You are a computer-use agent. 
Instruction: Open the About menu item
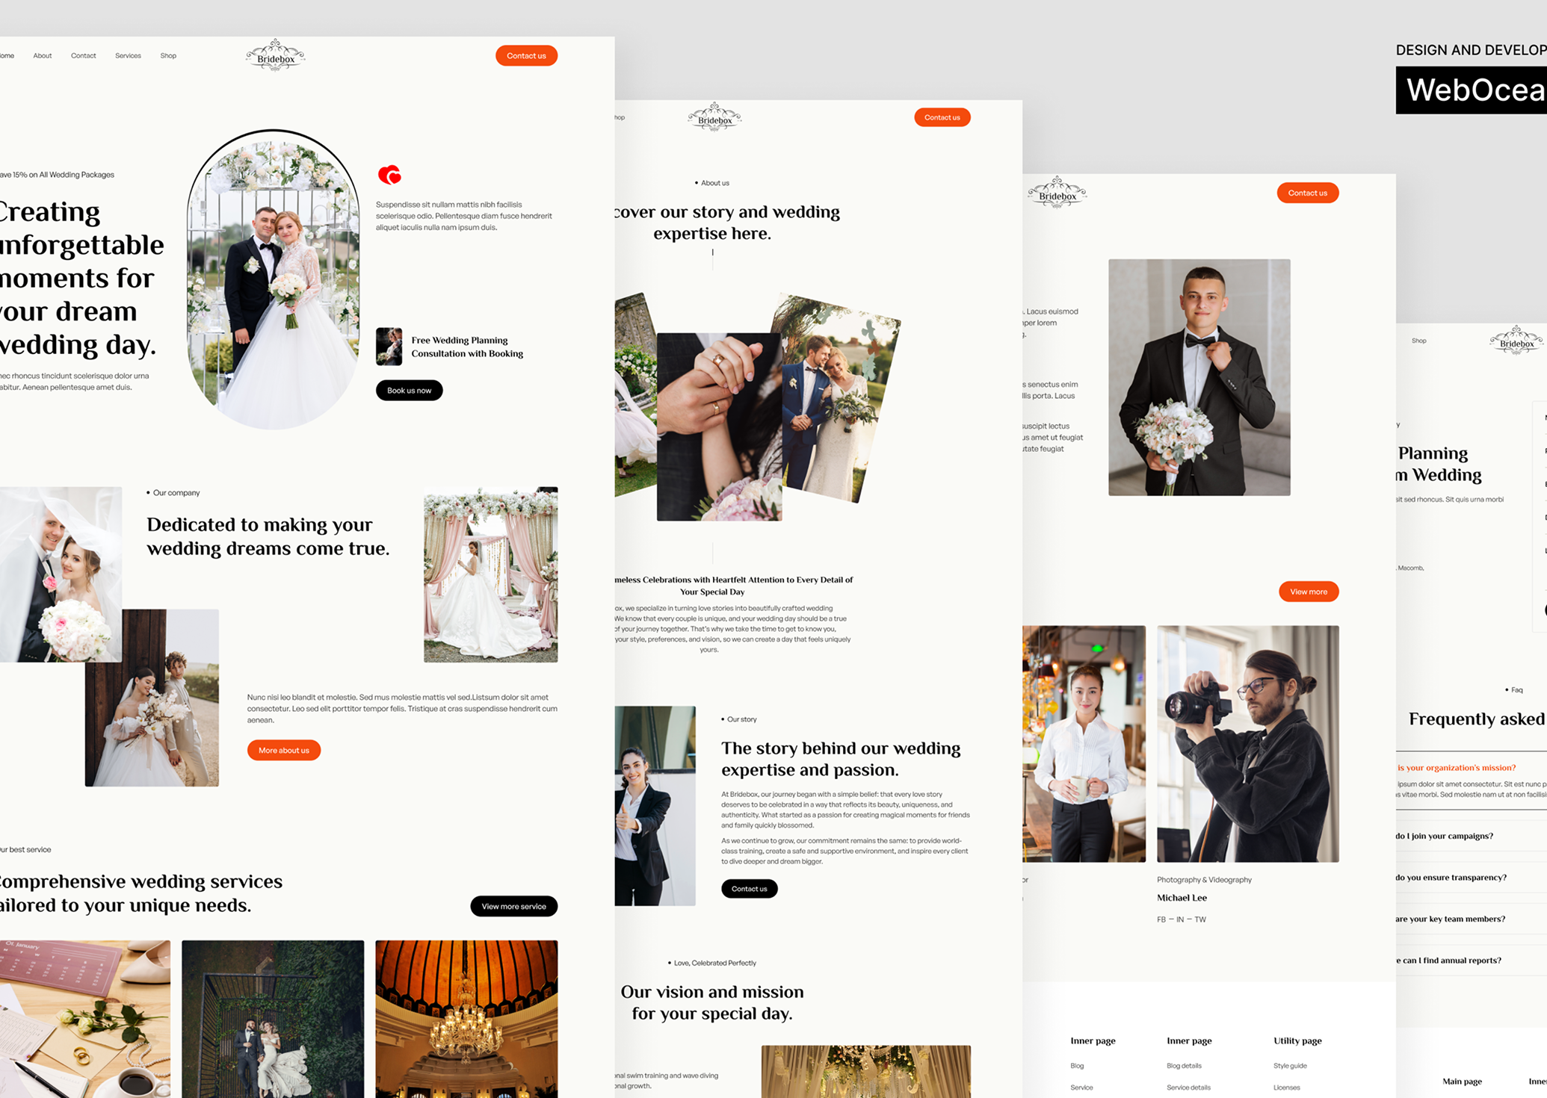[43, 56]
